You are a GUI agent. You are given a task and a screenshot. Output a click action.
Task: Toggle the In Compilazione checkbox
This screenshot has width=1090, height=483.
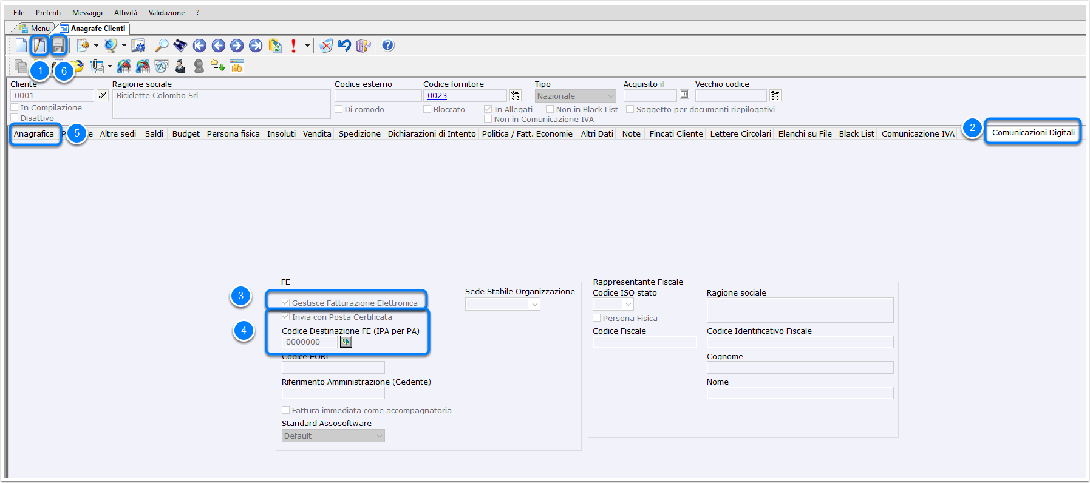tap(15, 107)
